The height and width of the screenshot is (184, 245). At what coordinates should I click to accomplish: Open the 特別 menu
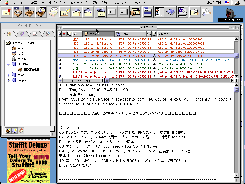coord(106,3)
